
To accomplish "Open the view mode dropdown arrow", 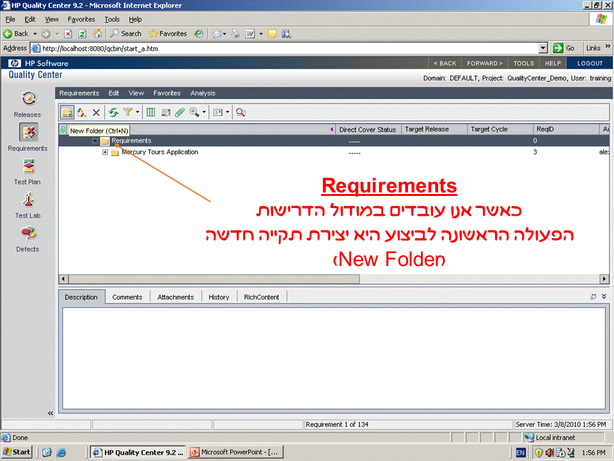I will pos(228,112).
